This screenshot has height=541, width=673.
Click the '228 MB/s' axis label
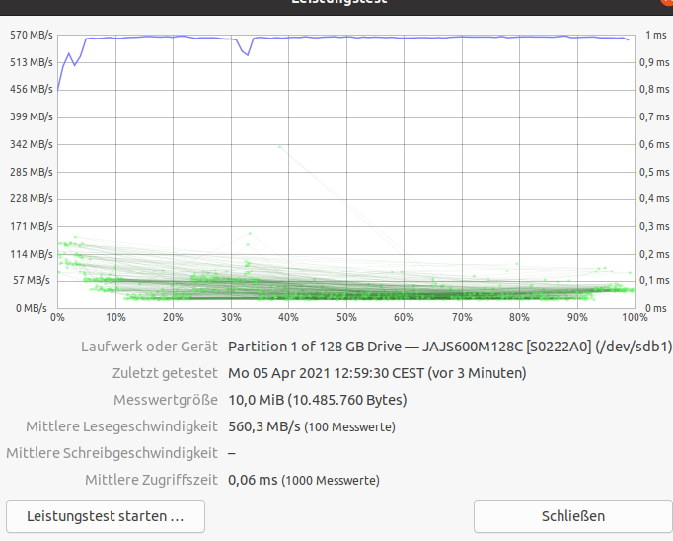point(32,198)
